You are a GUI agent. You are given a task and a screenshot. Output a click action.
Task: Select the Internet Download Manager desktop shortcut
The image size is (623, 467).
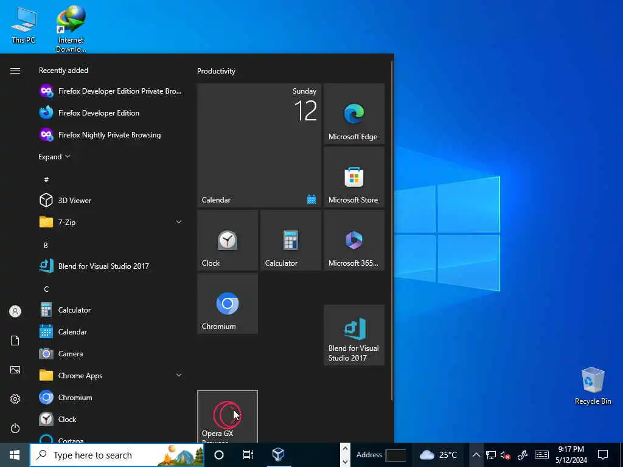click(x=71, y=29)
